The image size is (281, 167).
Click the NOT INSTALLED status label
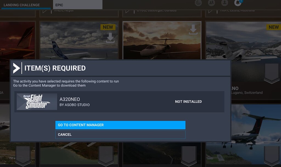tap(188, 101)
